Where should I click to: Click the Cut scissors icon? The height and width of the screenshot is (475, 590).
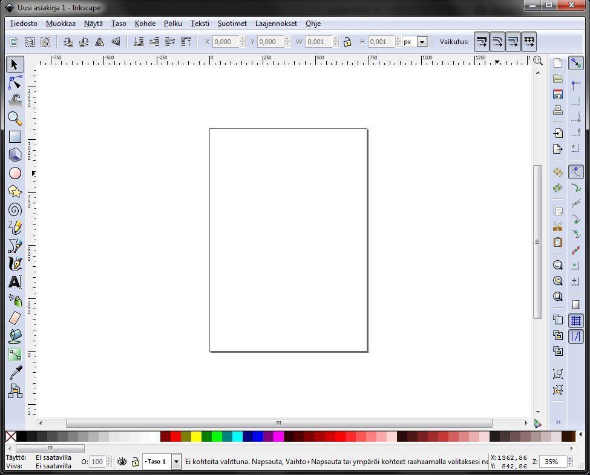point(558,226)
